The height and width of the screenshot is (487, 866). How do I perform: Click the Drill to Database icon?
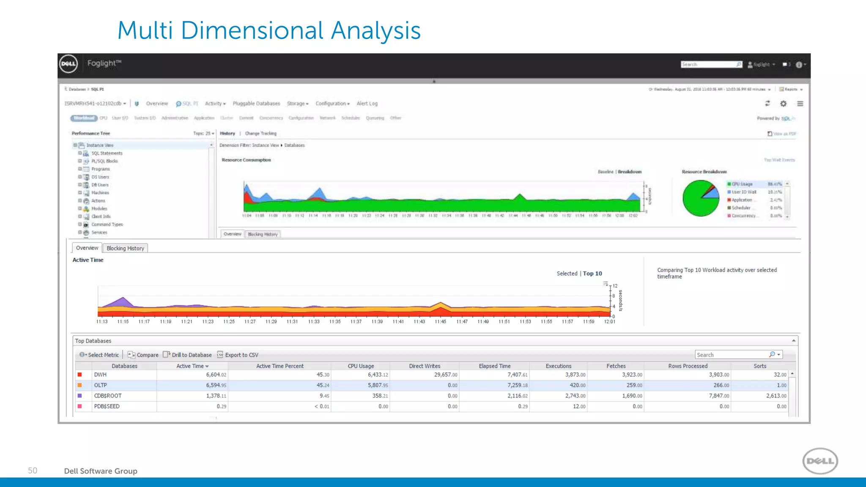167,354
